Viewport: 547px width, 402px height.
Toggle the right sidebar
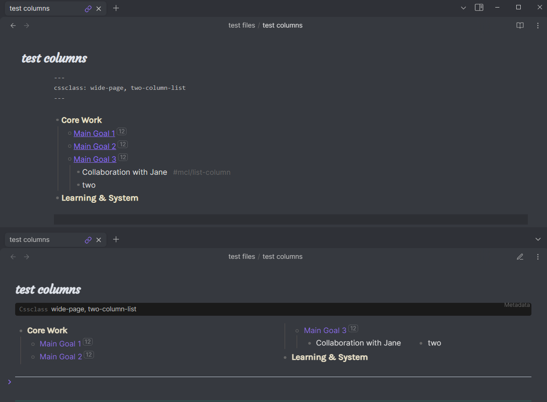pyautogui.click(x=479, y=8)
